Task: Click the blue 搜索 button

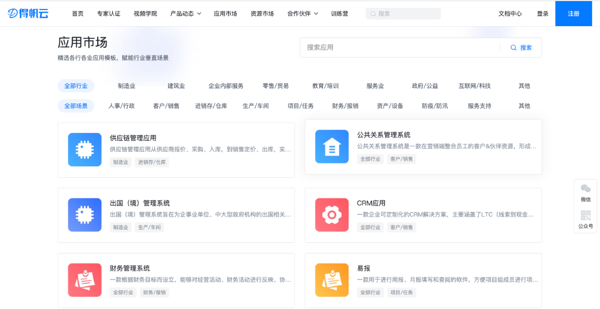Action: pyautogui.click(x=521, y=47)
